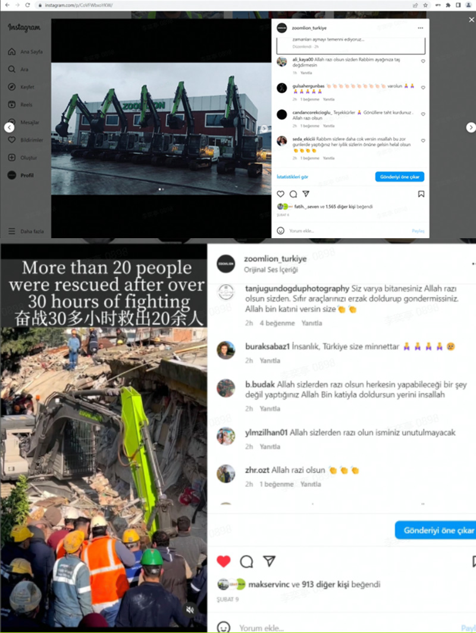The image size is (476, 633).
Task: Expand the Daha fazla menu
Action: tap(26, 231)
